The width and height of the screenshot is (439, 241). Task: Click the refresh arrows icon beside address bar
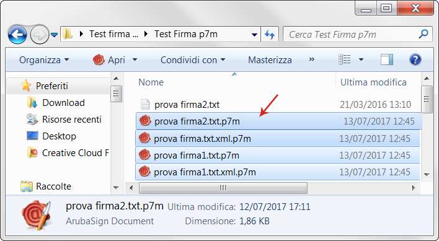coord(270,35)
